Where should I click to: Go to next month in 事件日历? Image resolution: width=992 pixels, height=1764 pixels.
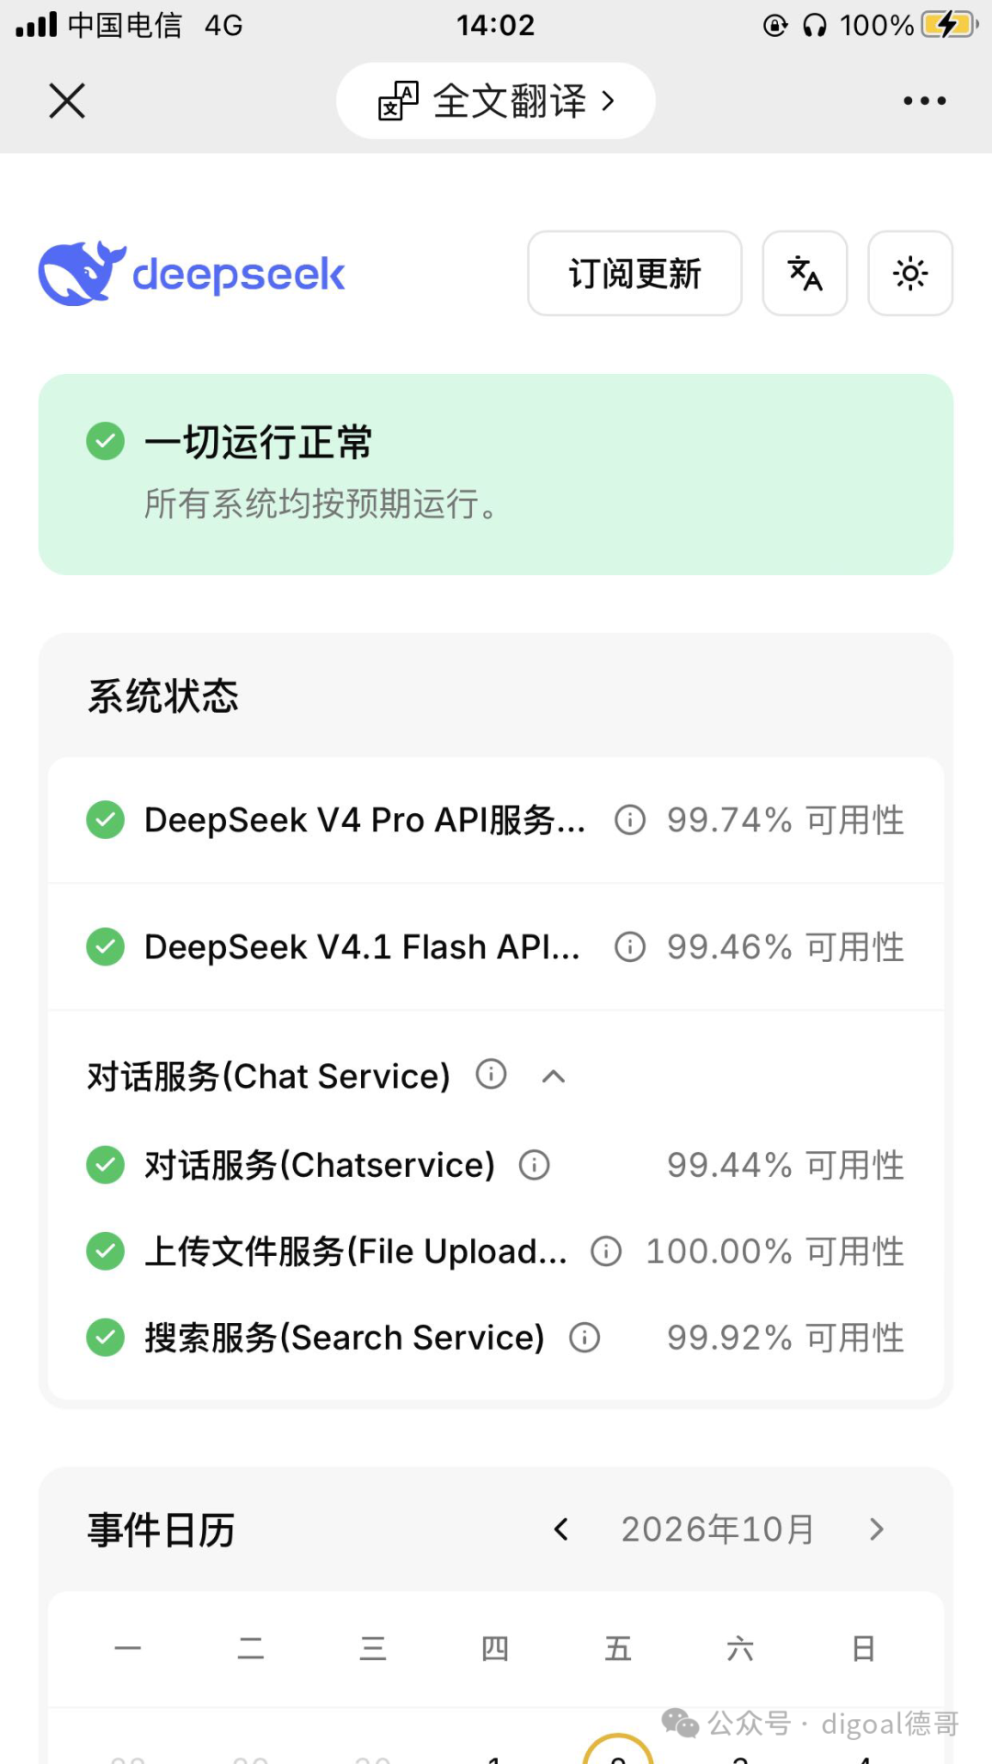(876, 1529)
